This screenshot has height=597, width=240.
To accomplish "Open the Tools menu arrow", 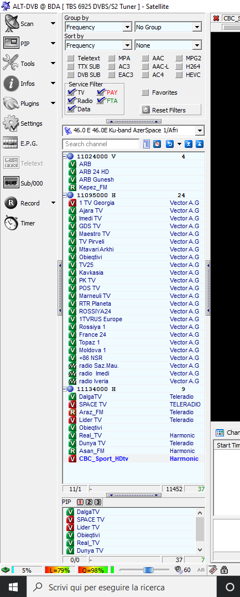I will (x=53, y=64).
